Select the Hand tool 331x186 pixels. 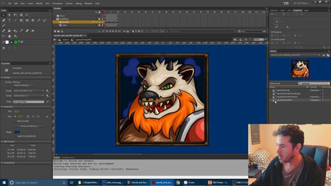9,36
